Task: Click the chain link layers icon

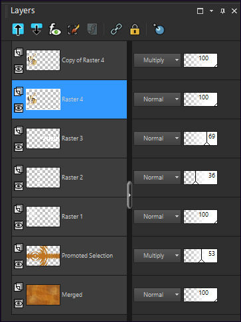Action: 116,29
